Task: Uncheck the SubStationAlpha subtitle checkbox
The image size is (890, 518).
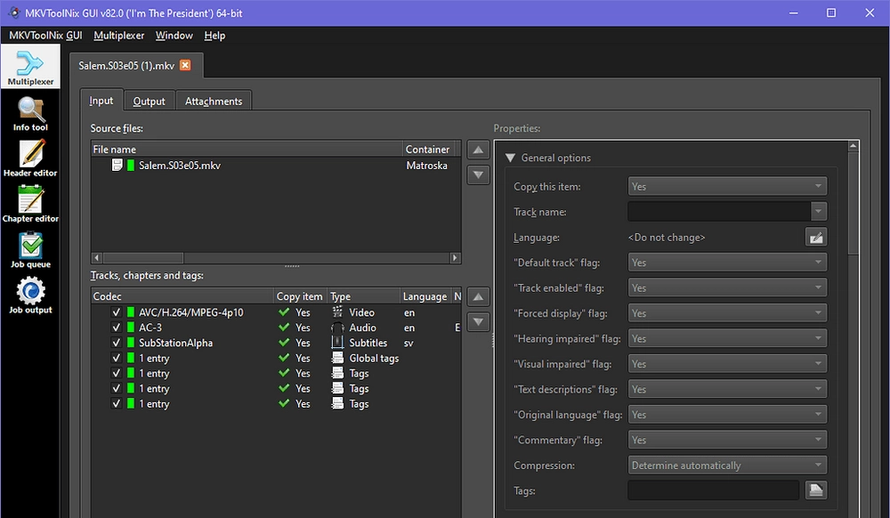Action: 117,343
